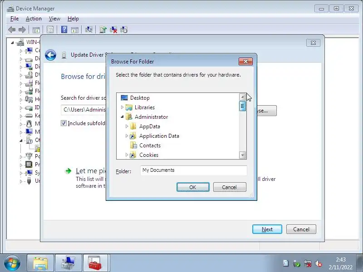The width and height of the screenshot is (363, 272).
Task: Expand the Keyboards category arrow
Action: tap(21, 116)
